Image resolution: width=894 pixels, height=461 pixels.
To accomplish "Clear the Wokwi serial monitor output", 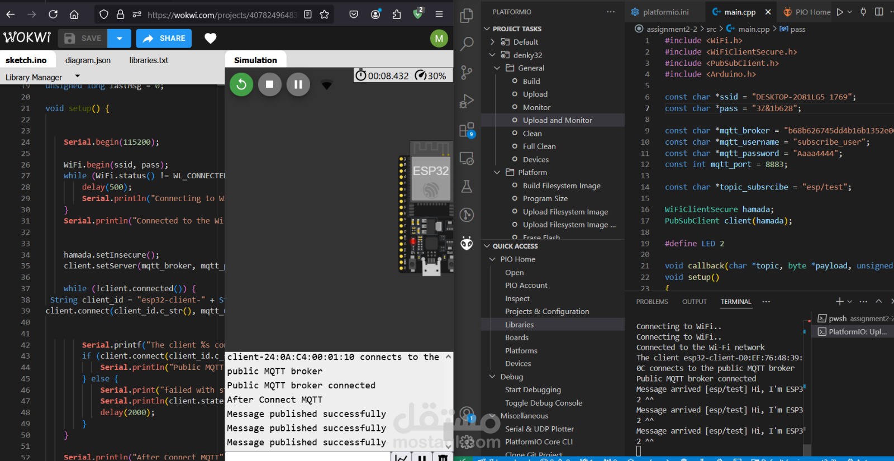I will [x=443, y=458].
